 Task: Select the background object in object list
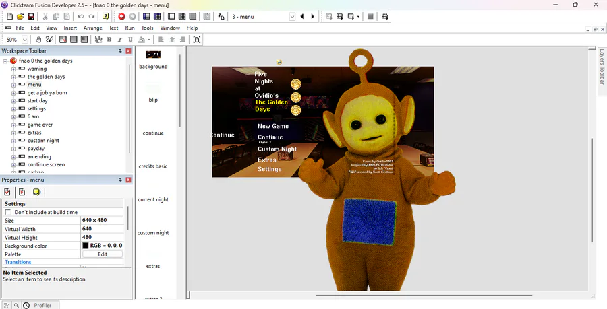pos(153,60)
